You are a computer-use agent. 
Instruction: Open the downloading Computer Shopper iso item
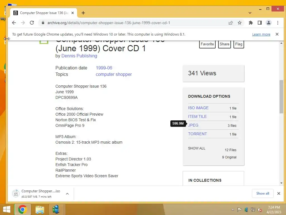41,194
